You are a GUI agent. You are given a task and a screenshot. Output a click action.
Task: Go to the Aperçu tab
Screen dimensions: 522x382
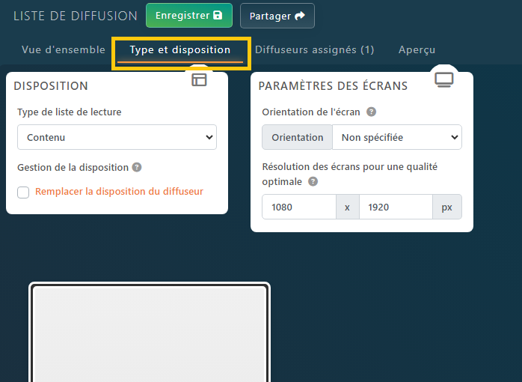pyautogui.click(x=417, y=50)
